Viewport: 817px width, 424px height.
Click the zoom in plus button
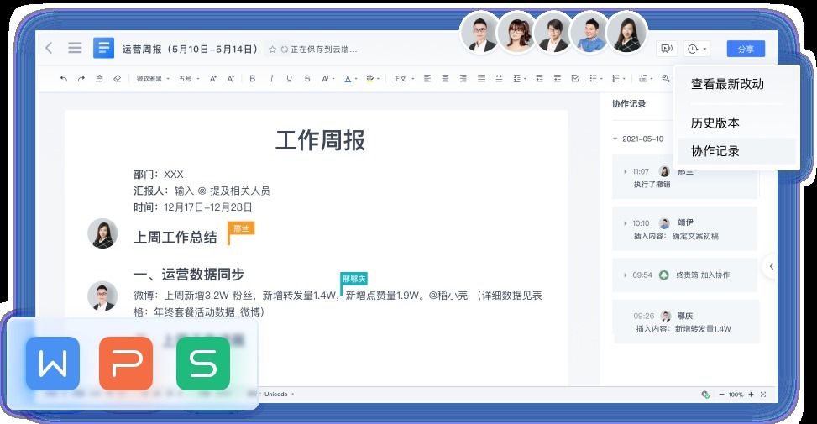click(750, 394)
